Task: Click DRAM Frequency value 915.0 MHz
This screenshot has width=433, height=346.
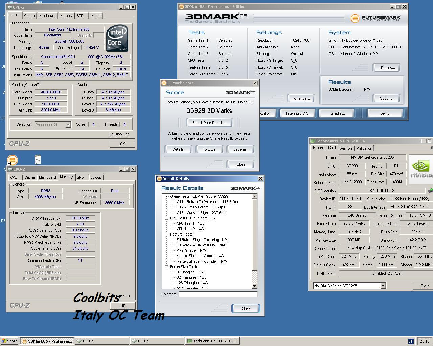Action: [x=80, y=218]
